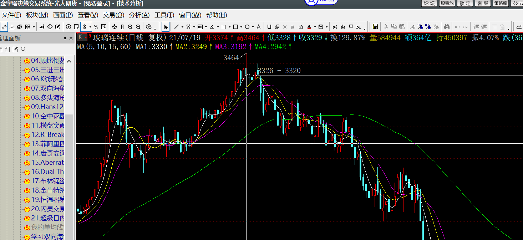Open the 画面(P) menu
Viewport: 523px width, 240px height.
tap(63, 15)
